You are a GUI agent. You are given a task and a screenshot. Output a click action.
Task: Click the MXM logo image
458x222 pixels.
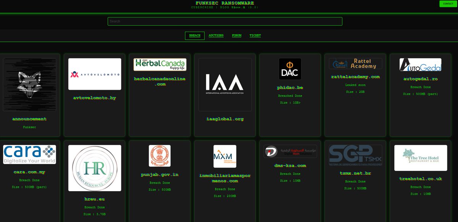coord(225,156)
